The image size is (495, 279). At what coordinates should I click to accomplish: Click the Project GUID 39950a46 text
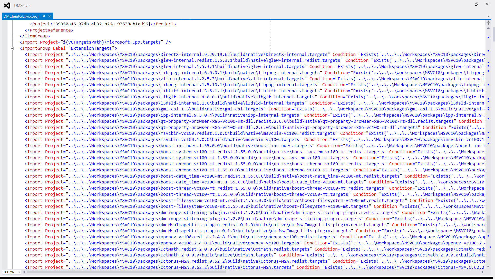click(x=102, y=24)
